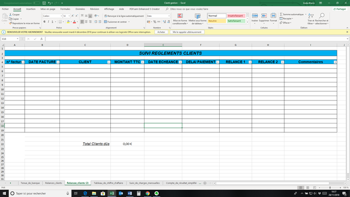This screenshot has width=350, height=197.
Task: Open the MONTANT TTC filter dropdown
Action: pyautogui.click(x=142, y=62)
